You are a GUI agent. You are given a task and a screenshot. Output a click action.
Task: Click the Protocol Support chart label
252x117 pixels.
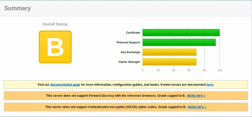point(128,42)
